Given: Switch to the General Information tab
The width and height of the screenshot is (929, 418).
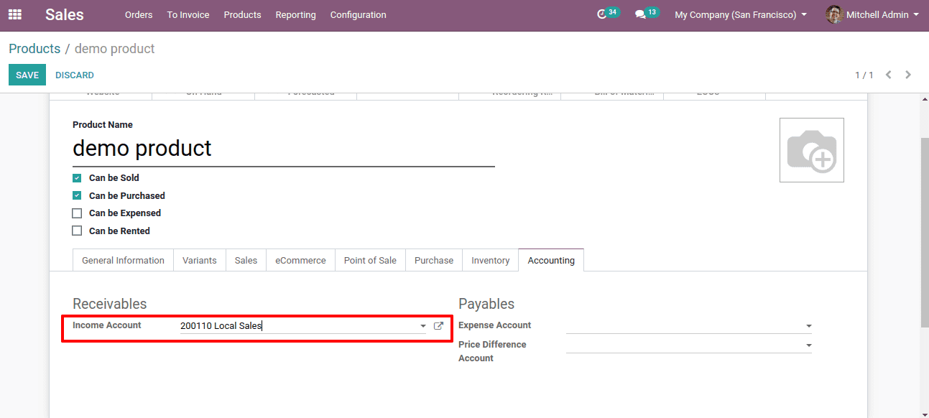Looking at the screenshot, I should tap(123, 260).
